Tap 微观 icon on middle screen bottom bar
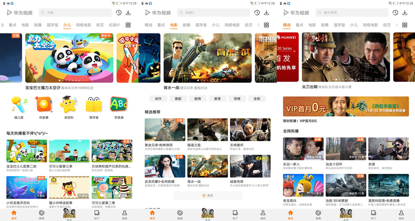Viewport: 415px width, 221px height. (180, 213)
